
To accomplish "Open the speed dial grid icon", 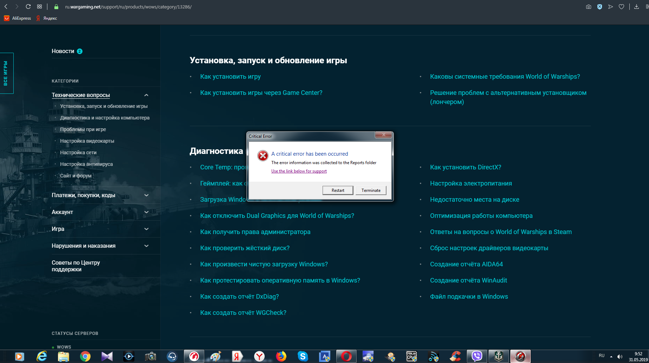I will (39, 7).
